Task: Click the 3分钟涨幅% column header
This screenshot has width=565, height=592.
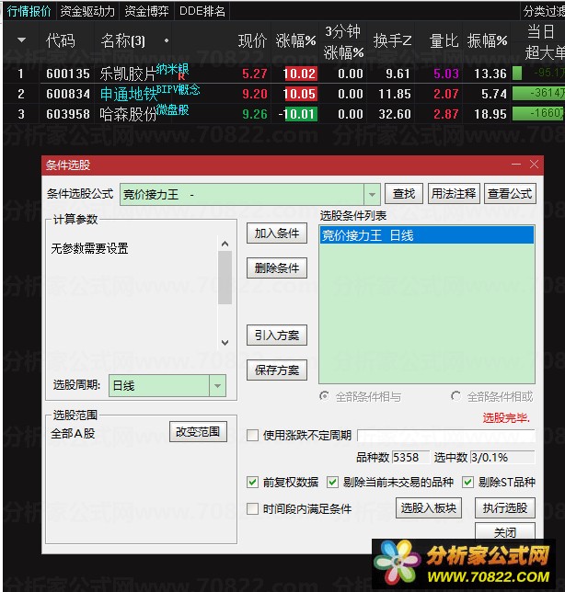Action: [x=343, y=41]
